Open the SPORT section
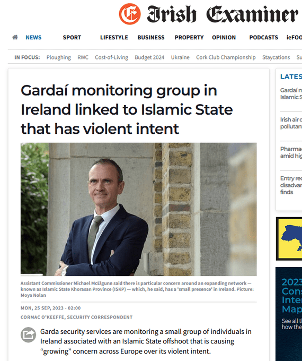This screenshot has height=361, width=302. click(72, 37)
